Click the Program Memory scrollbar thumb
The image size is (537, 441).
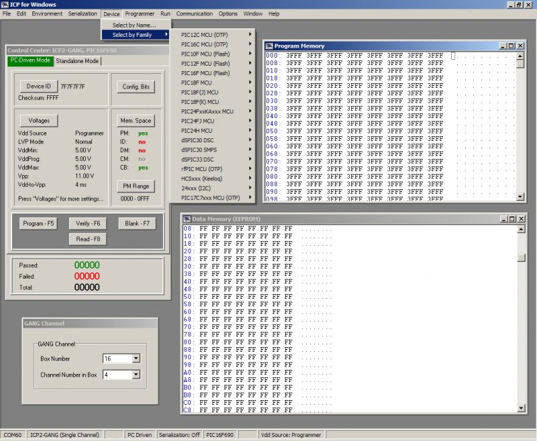click(x=520, y=64)
